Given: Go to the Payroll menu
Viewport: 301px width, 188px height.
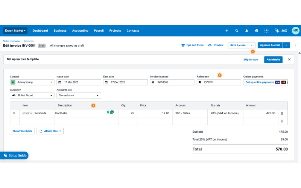Looking at the screenshot, I should 99,31.
